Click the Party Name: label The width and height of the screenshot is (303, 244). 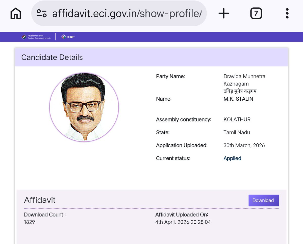(171, 76)
